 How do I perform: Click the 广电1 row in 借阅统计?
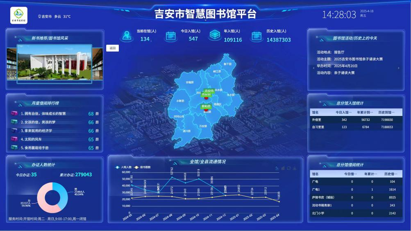pyautogui.click(x=356, y=189)
